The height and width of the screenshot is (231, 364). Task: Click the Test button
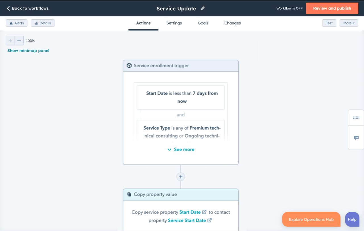[329, 23]
